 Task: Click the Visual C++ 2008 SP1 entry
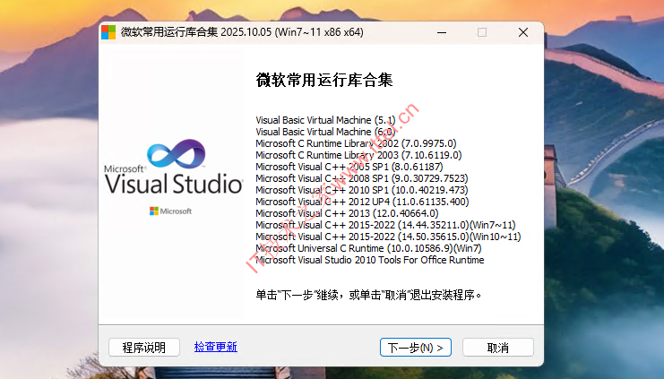(361, 178)
